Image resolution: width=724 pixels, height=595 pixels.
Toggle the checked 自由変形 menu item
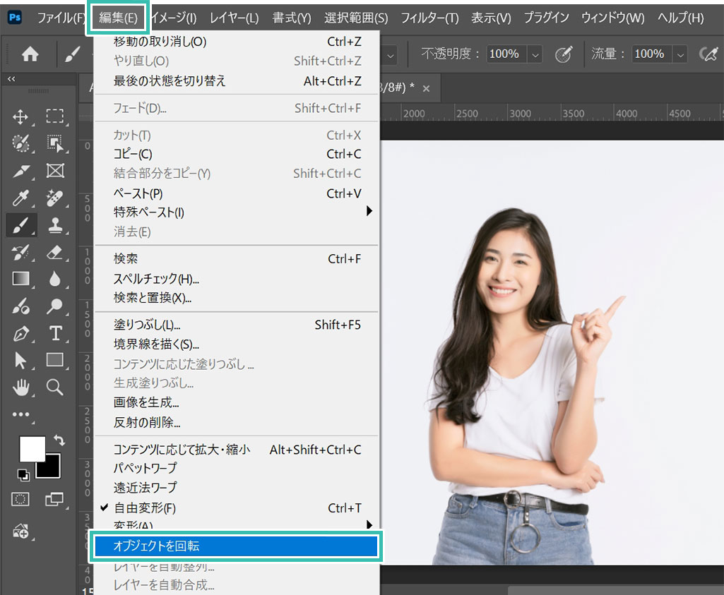(x=145, y=507)
